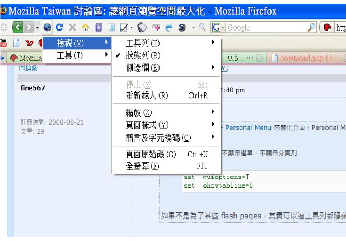Click the pencil-and-page edit icon
The width and height of the screenshot is (346, 241).
123,28
